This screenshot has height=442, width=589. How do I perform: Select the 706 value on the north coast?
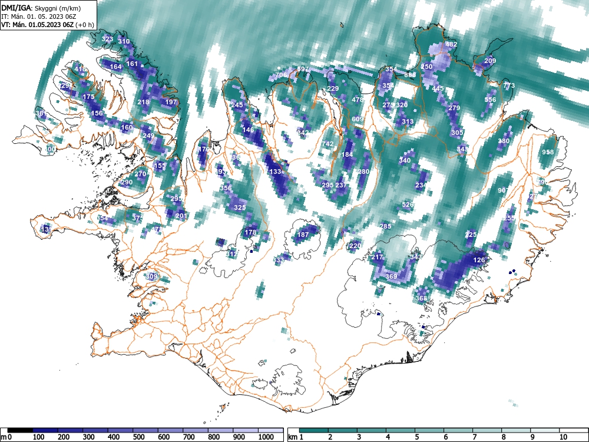coord(281,75)
